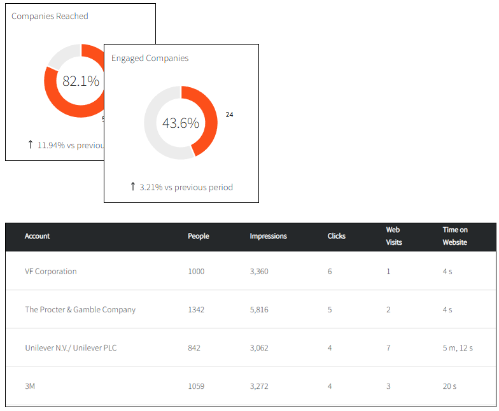Click the Companies Reached card title
The width and height of the screenshot is (499, 411).
pyautogui.click(x=50, y=17)
